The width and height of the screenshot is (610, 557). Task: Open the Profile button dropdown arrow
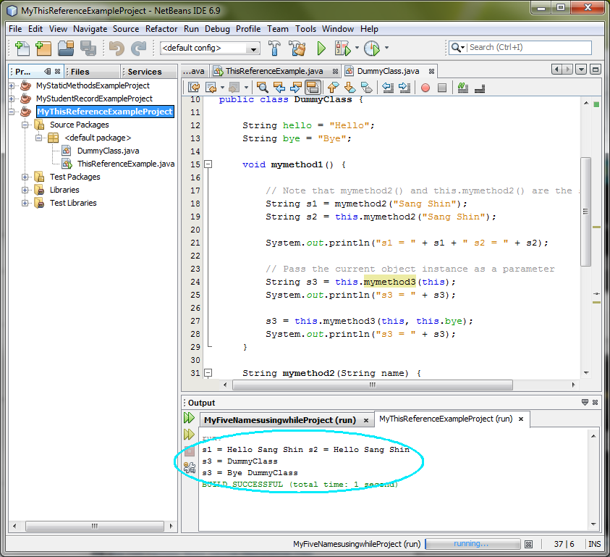pos(386,48)
